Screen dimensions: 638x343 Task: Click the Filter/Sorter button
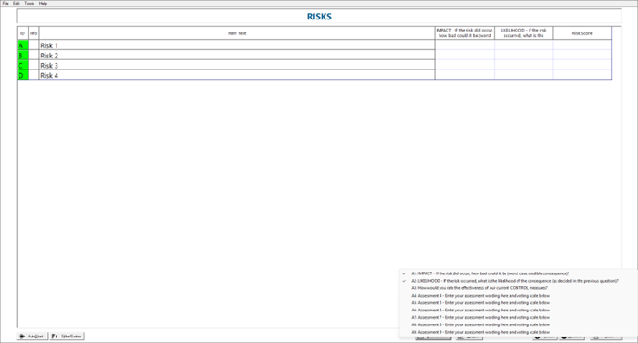pos(67,337)
